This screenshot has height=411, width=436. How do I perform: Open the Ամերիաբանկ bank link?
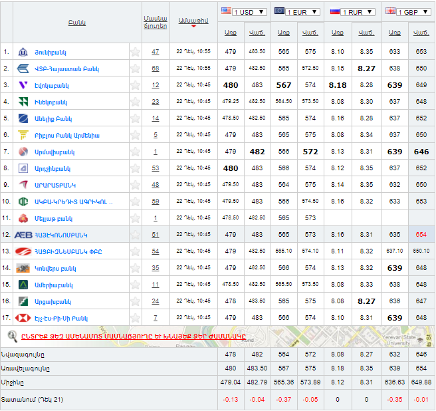[53, 285]
